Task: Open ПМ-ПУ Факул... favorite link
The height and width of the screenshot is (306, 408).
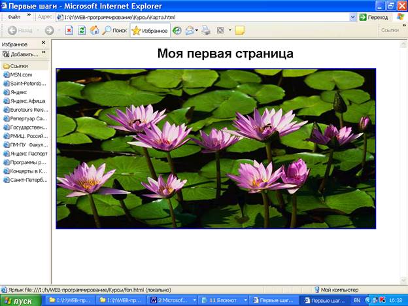Action: 25,145
